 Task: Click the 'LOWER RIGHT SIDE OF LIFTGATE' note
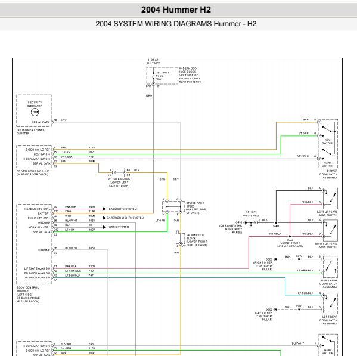290,244
